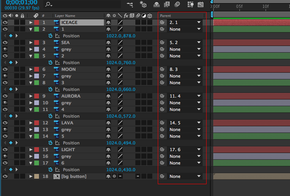Viewport: 290px width, 196px height.
Task: Click the fx effects column header
Action: point(126,16)
